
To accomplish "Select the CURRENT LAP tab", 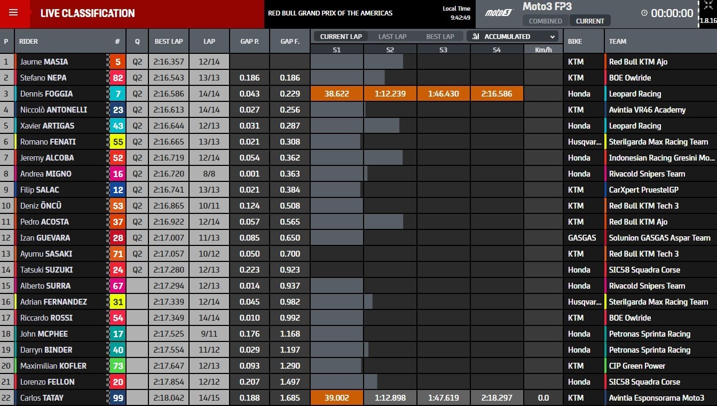I will [x=341, y=36].
